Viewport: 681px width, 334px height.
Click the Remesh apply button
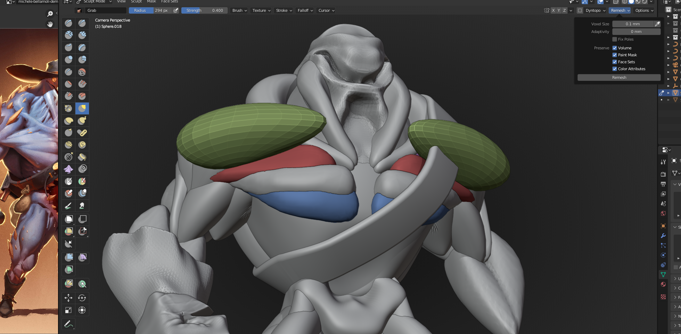[x=619, y=78]
